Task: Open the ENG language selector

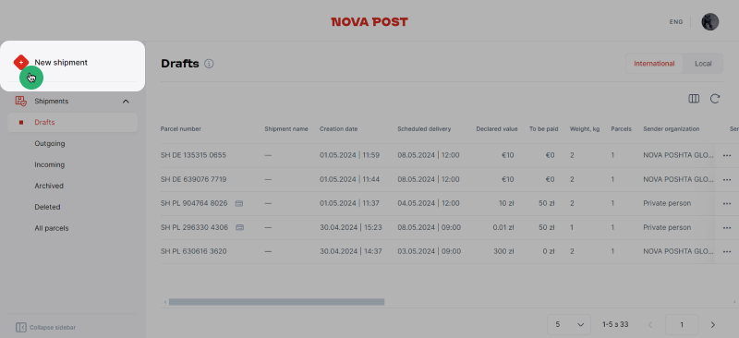Action: 676,21
